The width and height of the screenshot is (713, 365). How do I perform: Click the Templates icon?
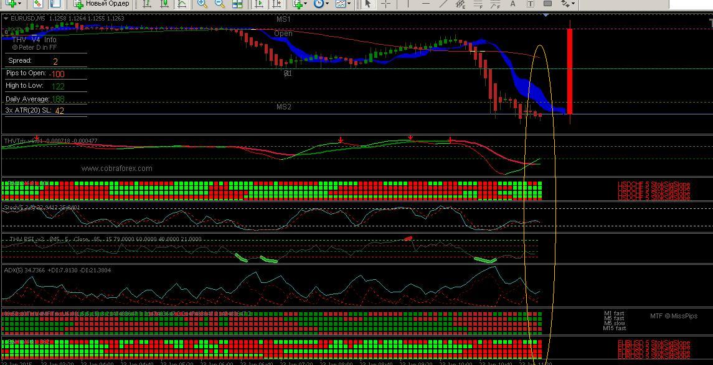tap(340, 4)
